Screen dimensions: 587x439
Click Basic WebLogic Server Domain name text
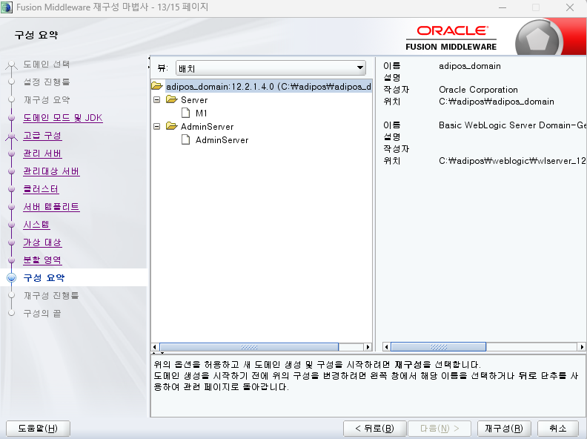tap(512, 125)
